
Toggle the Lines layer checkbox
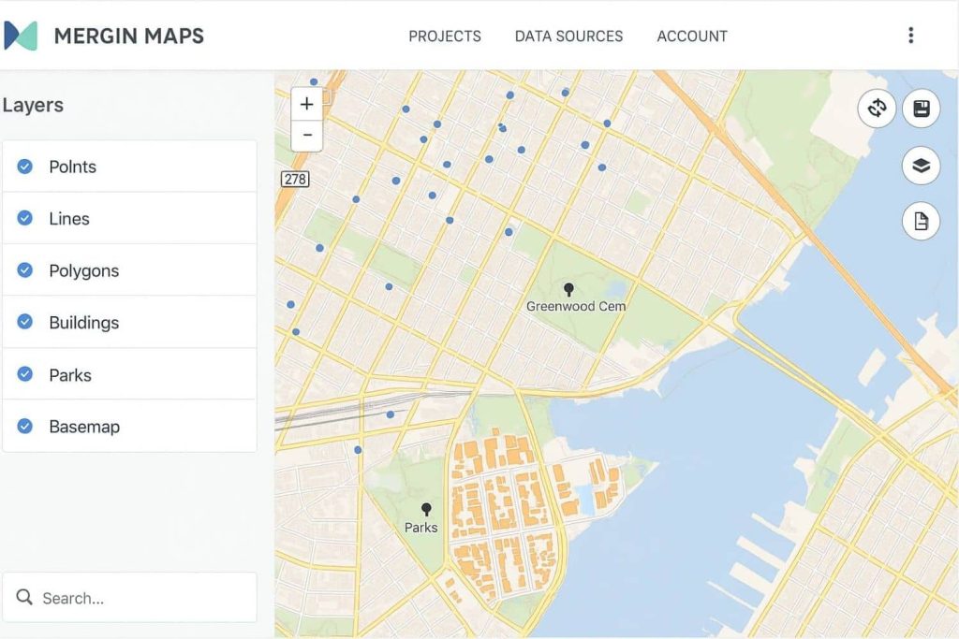point(25,217)
